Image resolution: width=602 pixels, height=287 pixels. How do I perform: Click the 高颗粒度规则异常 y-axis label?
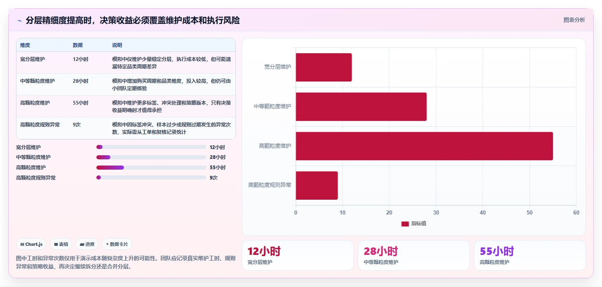[270, 185]
